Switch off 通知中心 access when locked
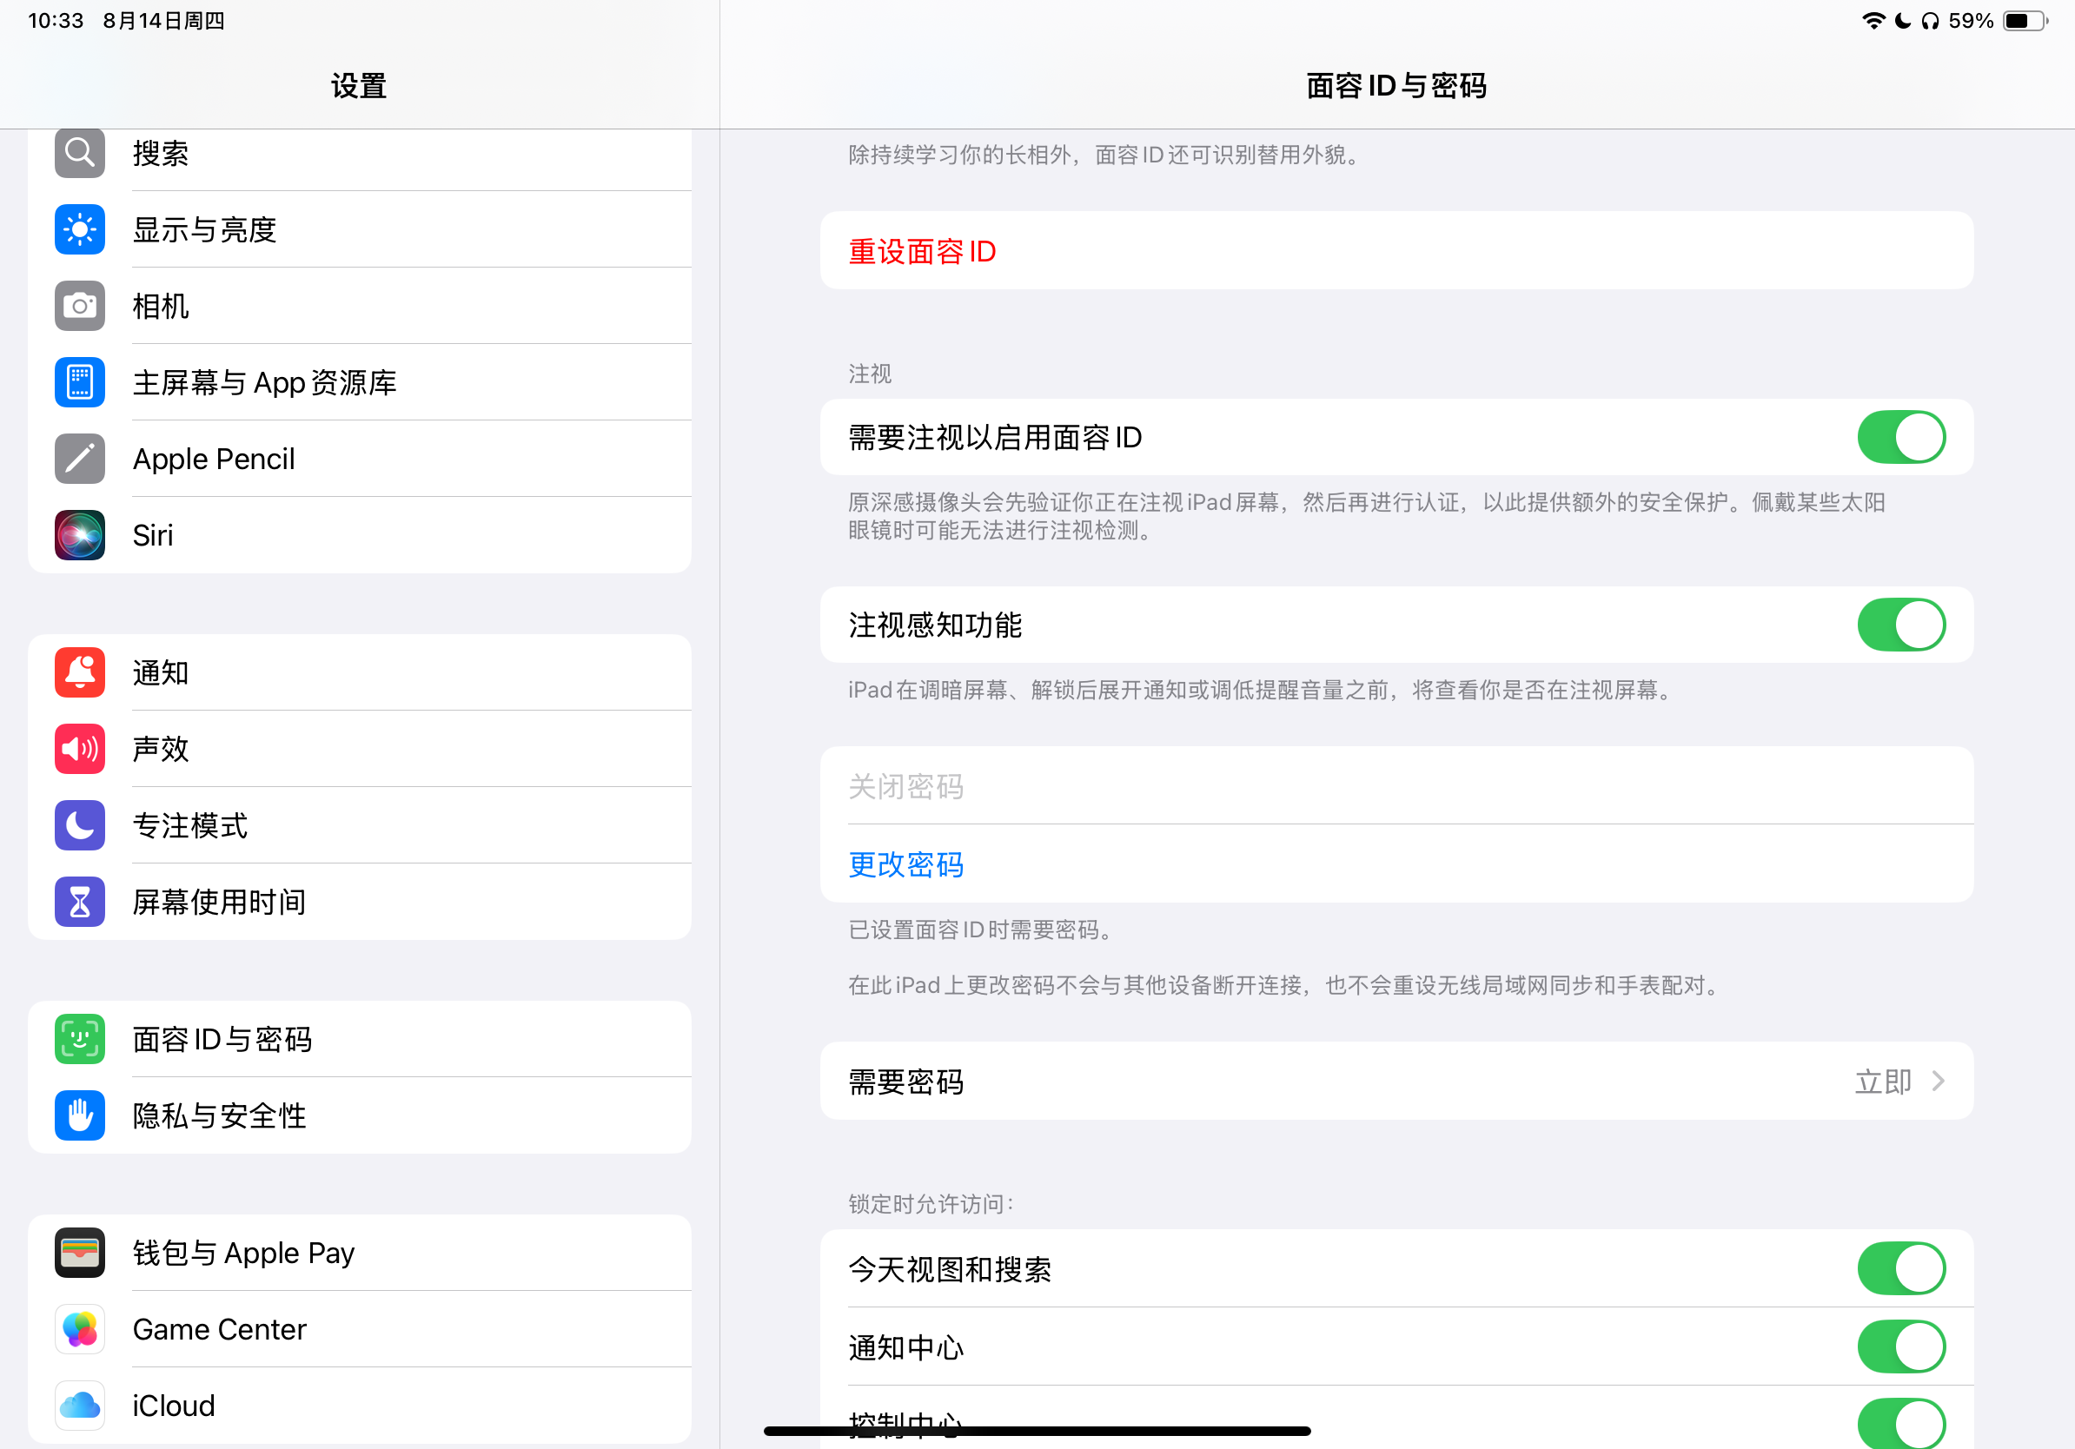This screenshot has height=1449, width=2075. [x=1900, y=1346]
